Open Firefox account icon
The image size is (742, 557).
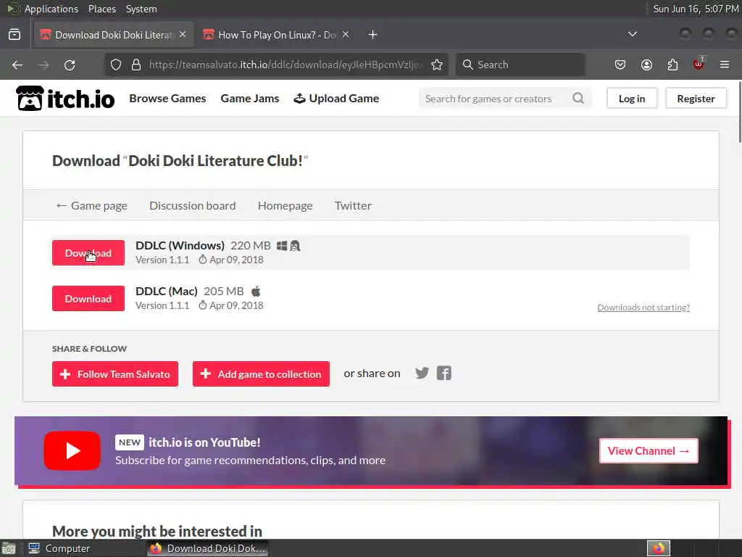[646, 65]
